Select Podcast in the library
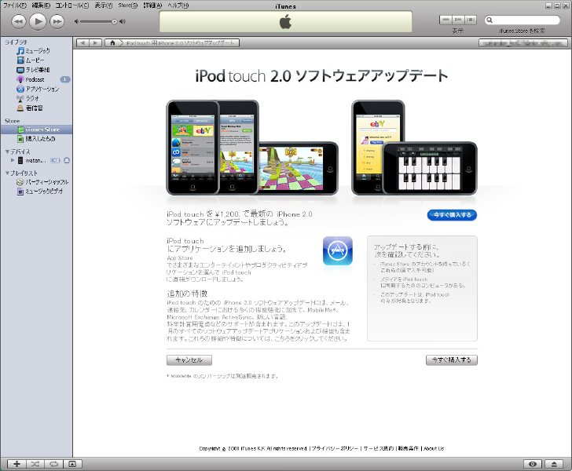The image size is (572, 471). (x=36, y=79)
